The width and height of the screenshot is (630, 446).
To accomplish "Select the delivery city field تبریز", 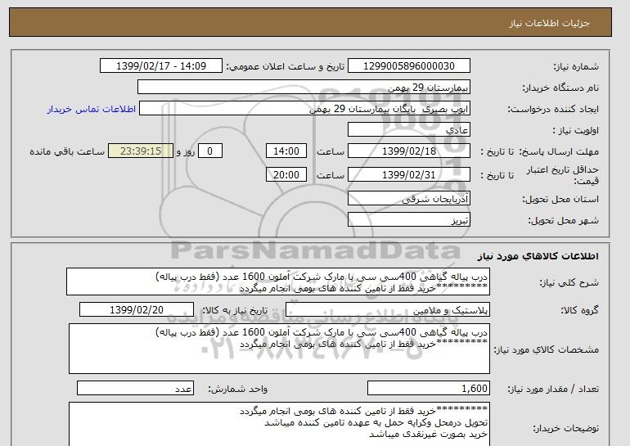I will (x=409, y=220).
